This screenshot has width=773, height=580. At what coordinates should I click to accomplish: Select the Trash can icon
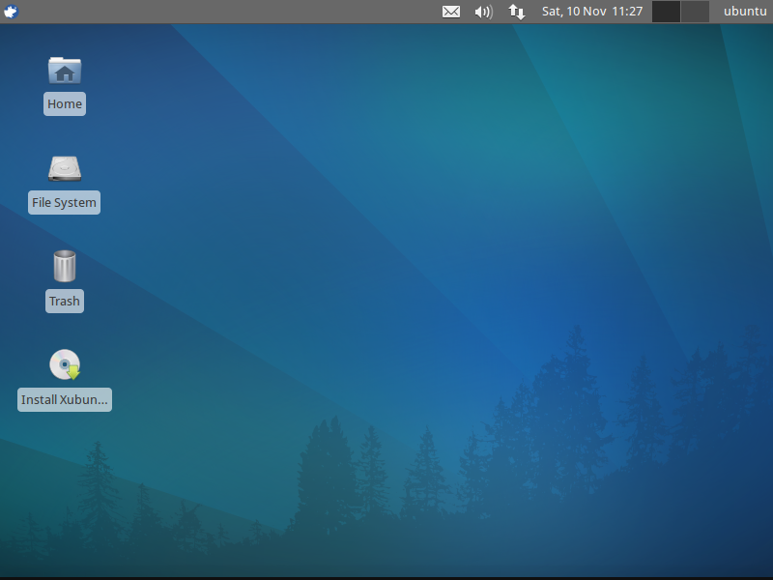click(65, 266)
